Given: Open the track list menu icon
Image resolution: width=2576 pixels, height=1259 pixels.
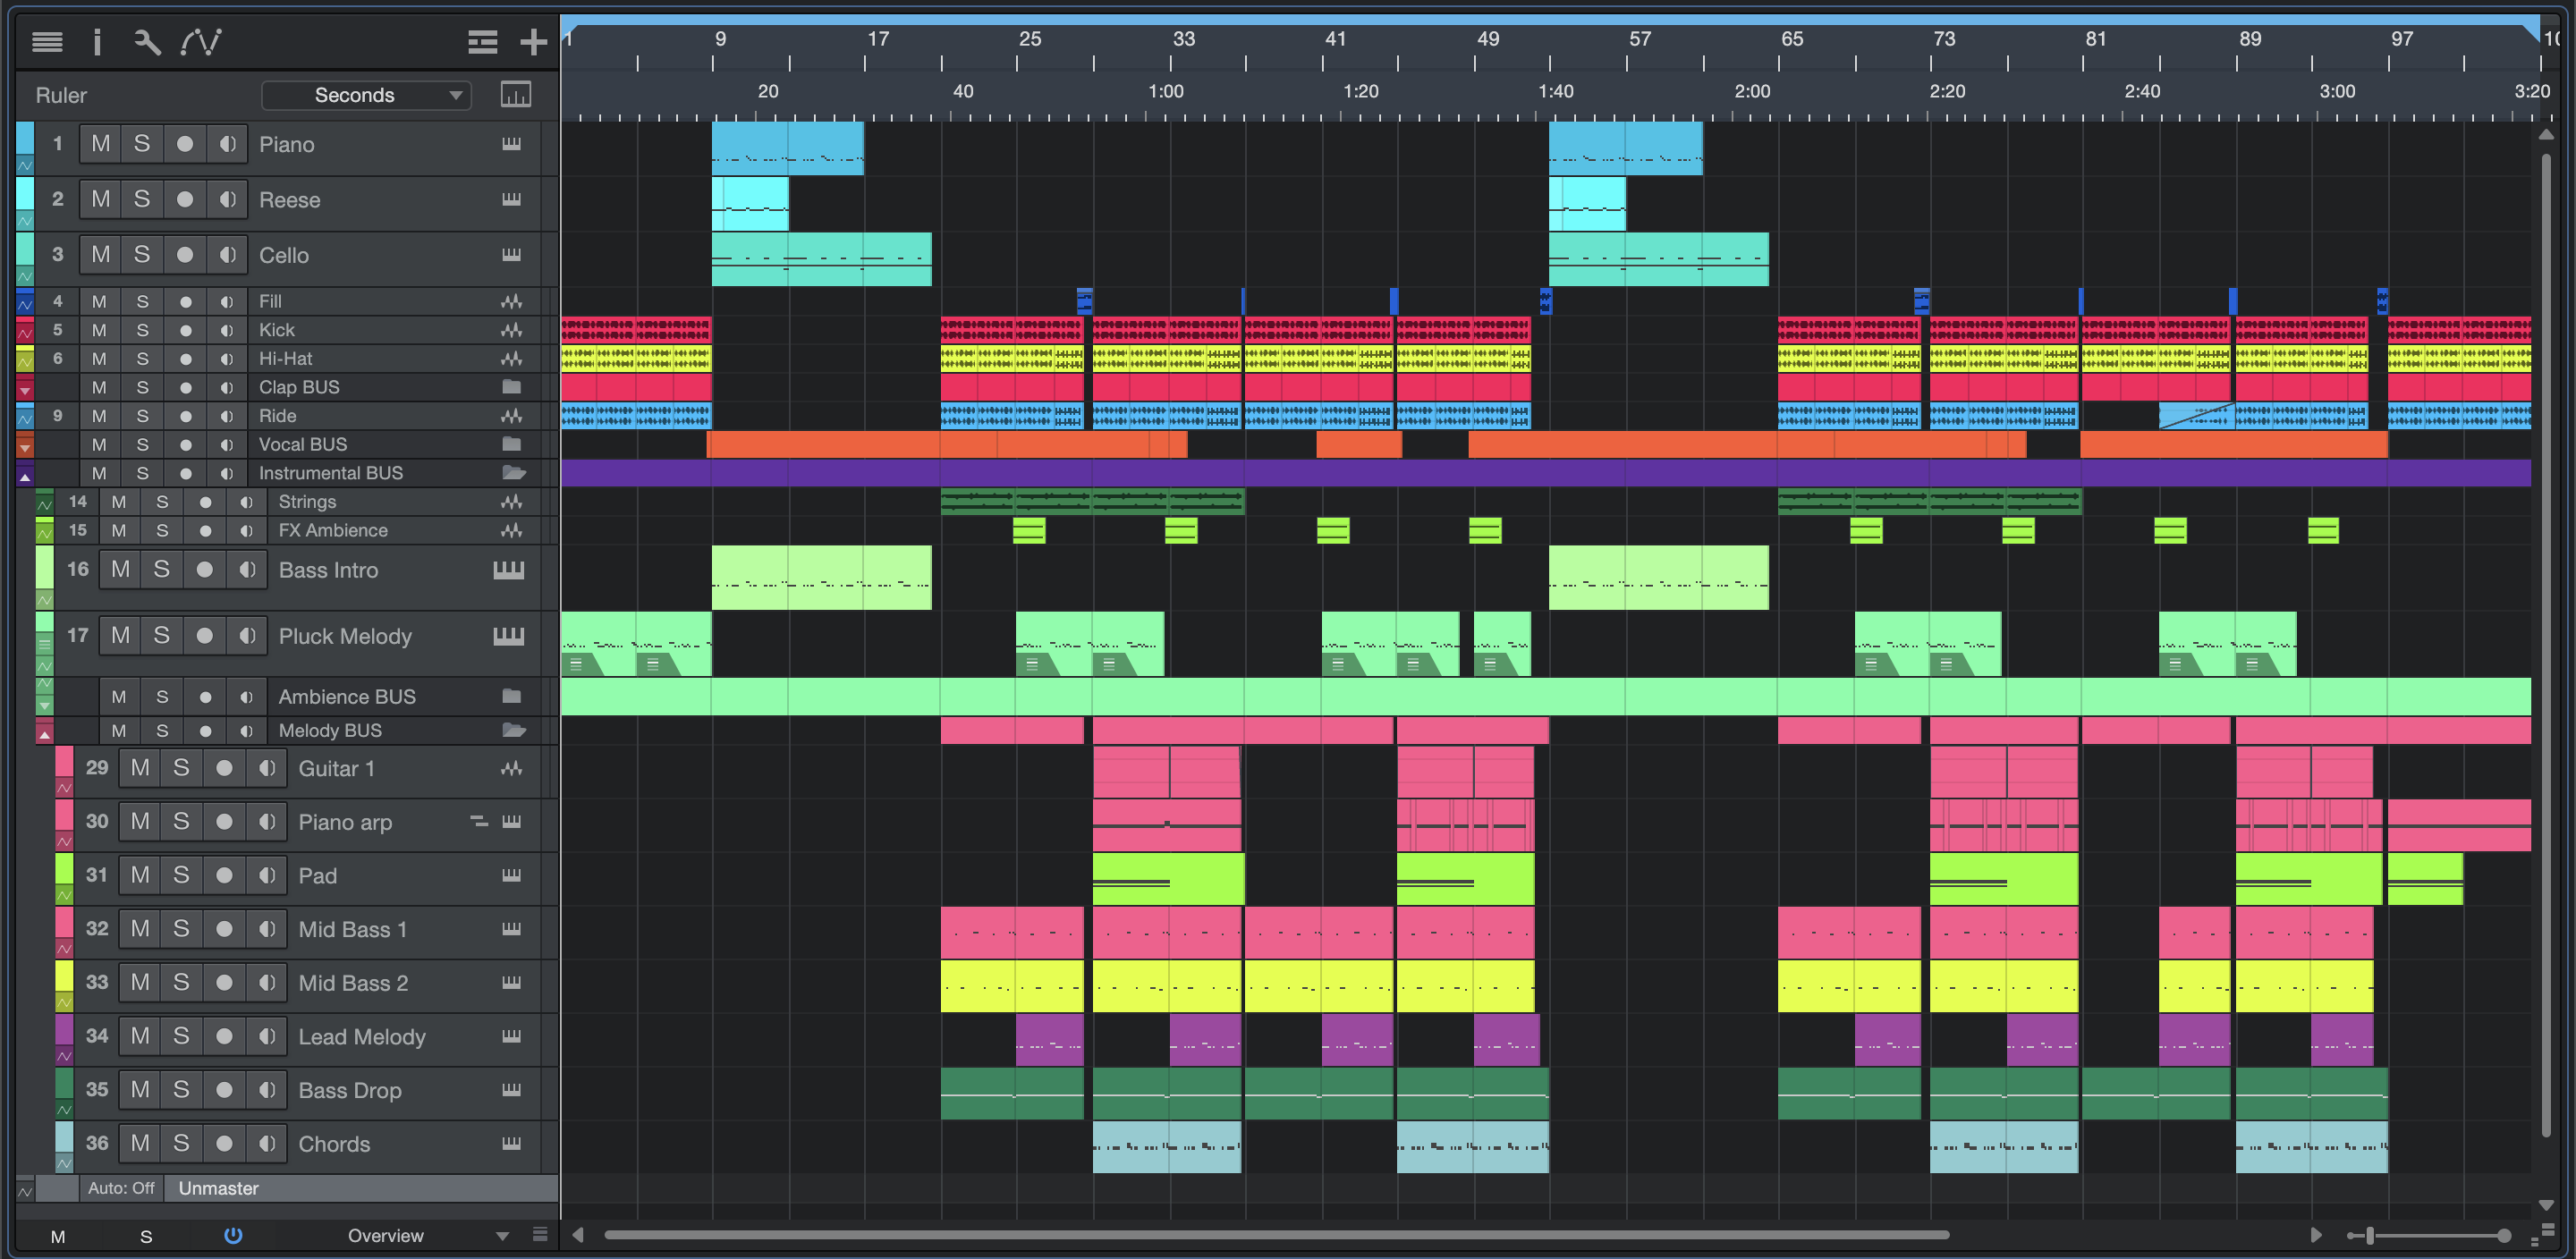Looking at the screenshot, I should click(x=47, y=41).
